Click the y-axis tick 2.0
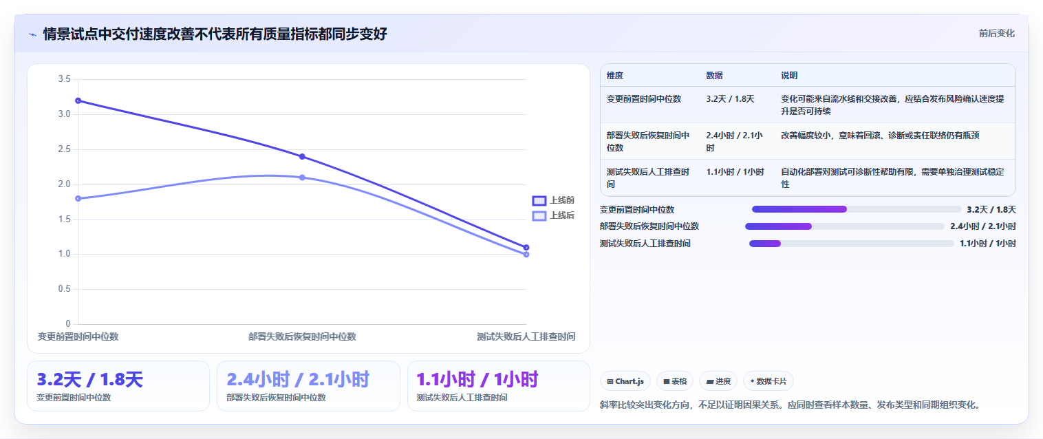Image resolution: width=1043 pixels, height=439 pixels. pyautogui.click(x=65, y=184)
